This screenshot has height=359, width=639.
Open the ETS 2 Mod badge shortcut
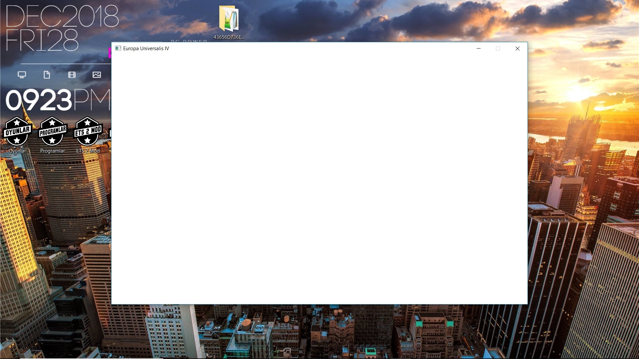88,131
